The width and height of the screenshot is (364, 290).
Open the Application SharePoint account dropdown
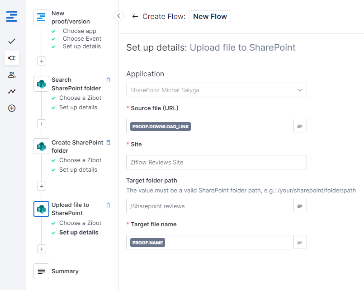point(216,90)
